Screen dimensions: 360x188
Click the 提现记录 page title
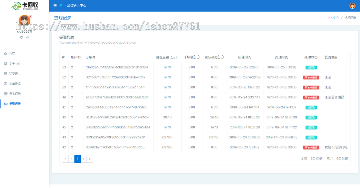63,18
